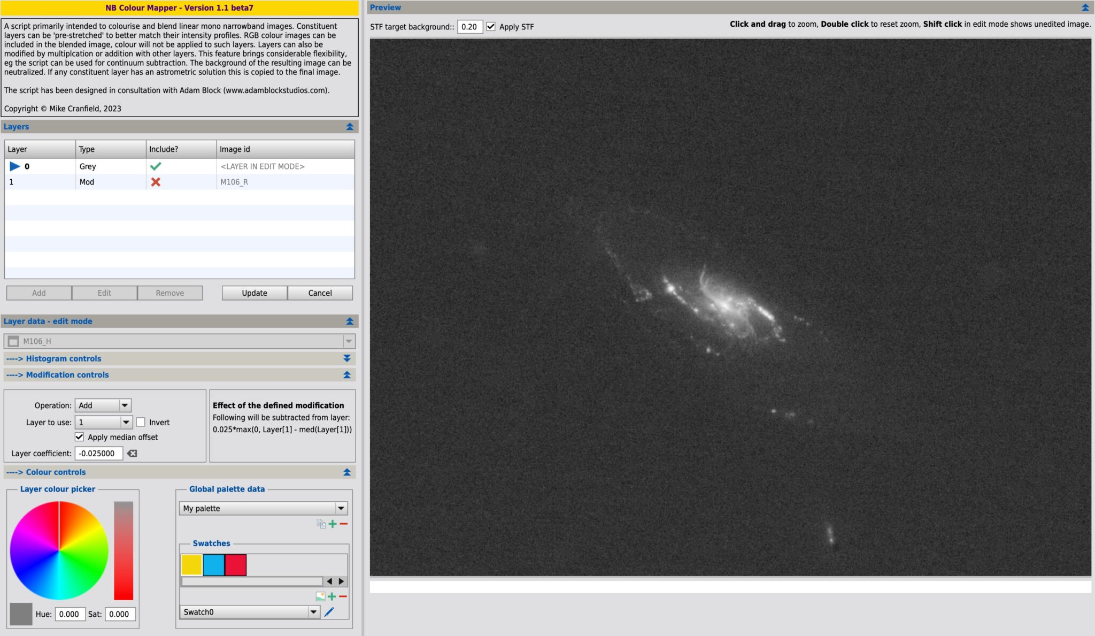Edit the swatch using the pencil icon
The width and height of the screenshot is (1095, 636).
329,611
